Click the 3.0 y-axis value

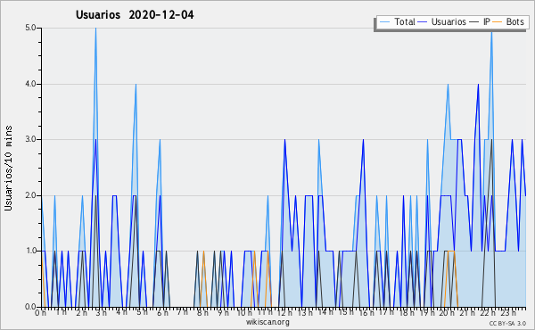30,139
